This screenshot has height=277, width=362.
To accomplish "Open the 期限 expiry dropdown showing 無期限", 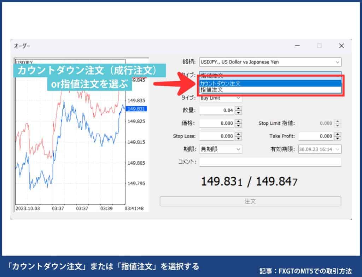I will (221, 149).
